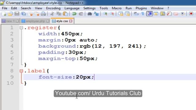Viewport: 196px width, 110px height.
Task: Collapse the .label code block fold marker
Action: (x=21, y=71)
